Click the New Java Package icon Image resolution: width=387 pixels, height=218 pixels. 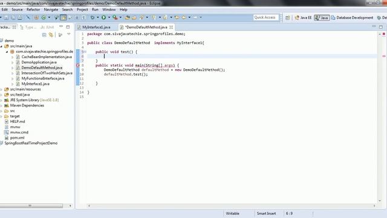coord(36,18)
